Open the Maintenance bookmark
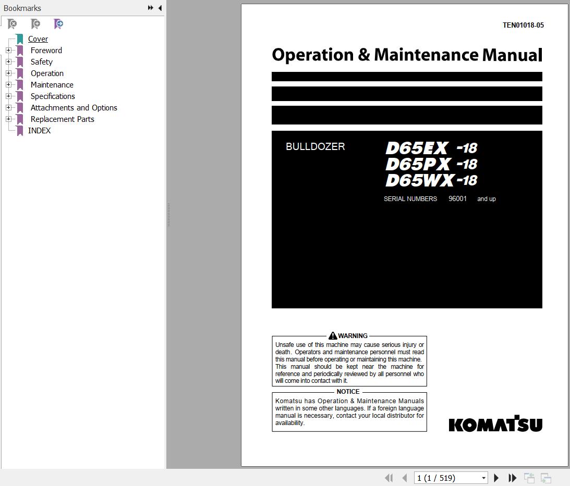The height and width of the screenshot is (486, 570). (52, 84)
